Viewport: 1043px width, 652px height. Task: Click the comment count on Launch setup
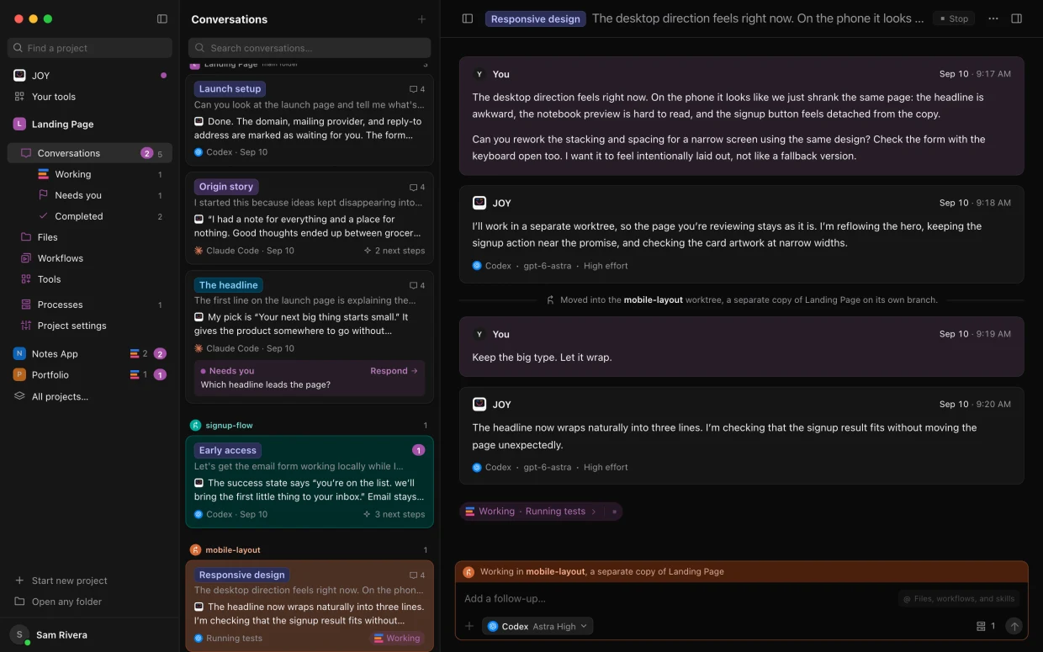[417, 89]
